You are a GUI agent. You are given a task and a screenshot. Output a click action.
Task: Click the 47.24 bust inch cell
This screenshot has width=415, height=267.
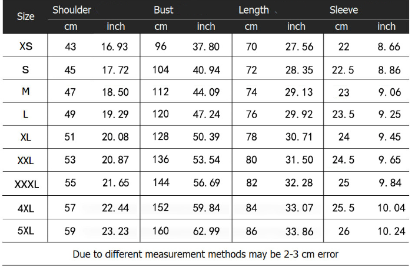206,115
